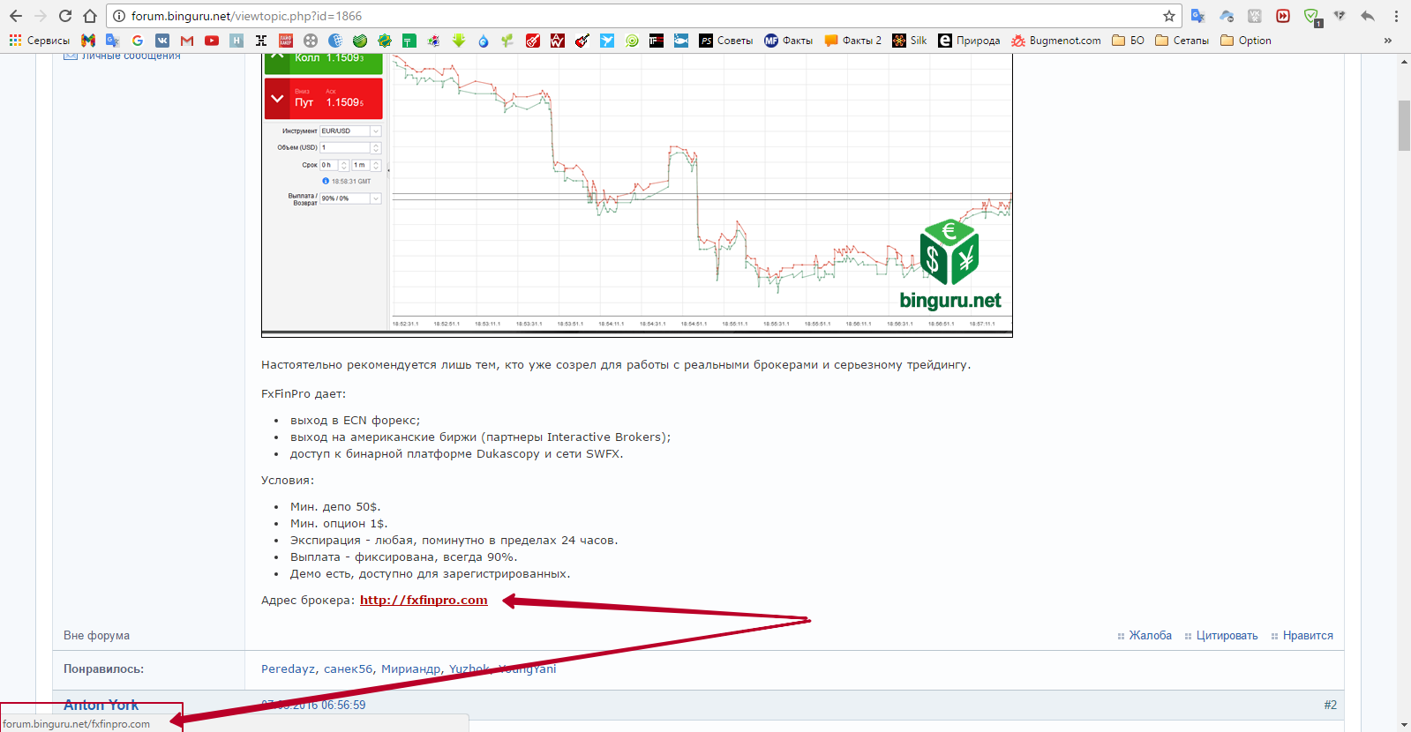
Task: Click the Объем (USD) amount field
Action: coord(345,147)
